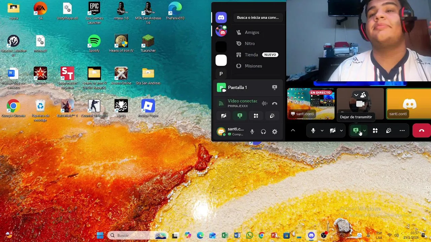Screen dimensions: 431x242
Task: Open Discord direct messages home icon
Action: tap(221, 17)
